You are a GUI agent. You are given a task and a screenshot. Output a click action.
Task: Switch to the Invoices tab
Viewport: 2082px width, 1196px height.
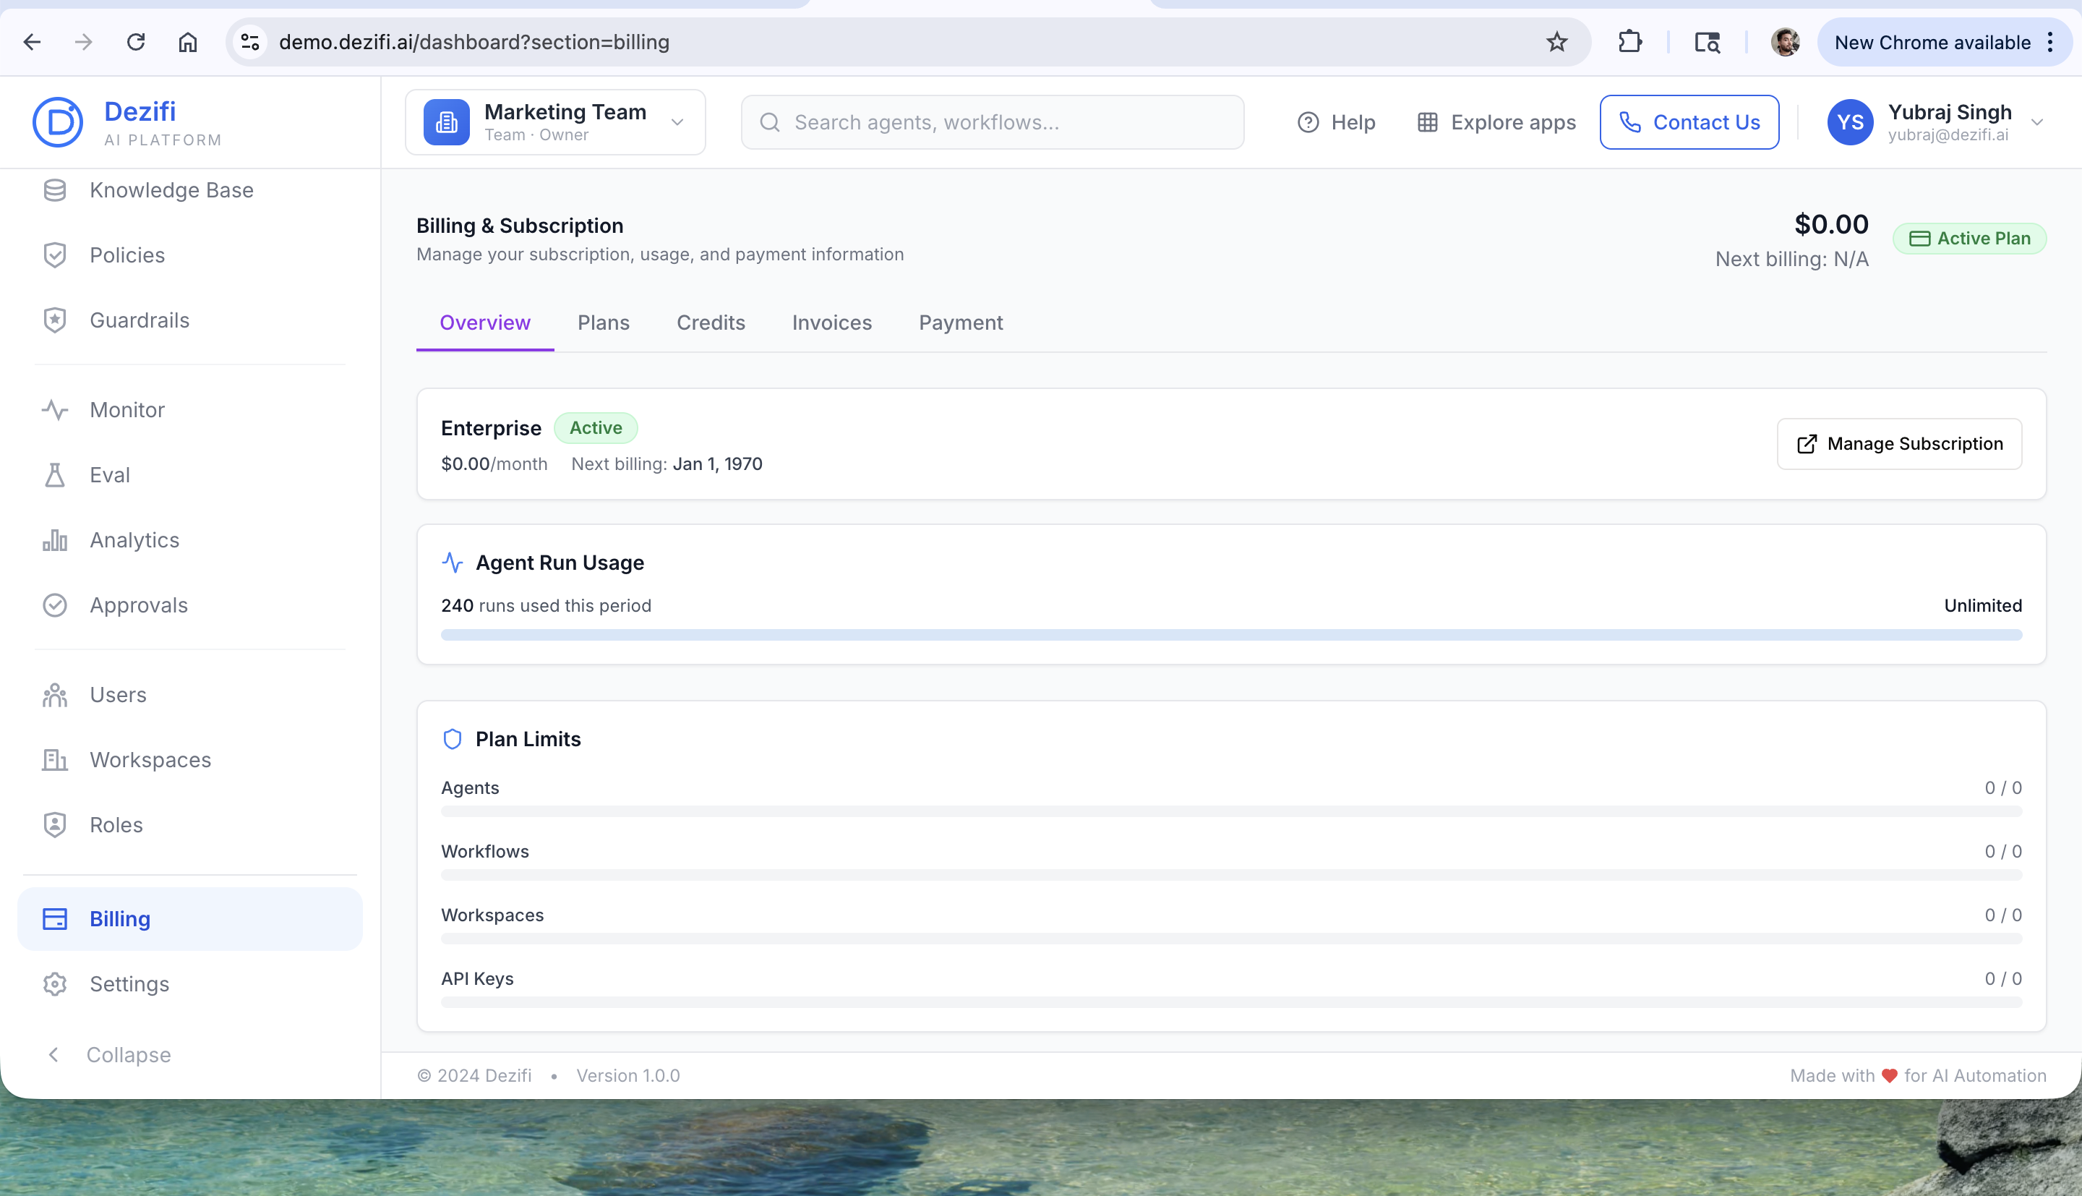pos(831,323)
